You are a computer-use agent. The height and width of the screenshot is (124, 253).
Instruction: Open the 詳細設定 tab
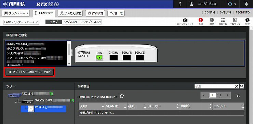tap(95, 13)
